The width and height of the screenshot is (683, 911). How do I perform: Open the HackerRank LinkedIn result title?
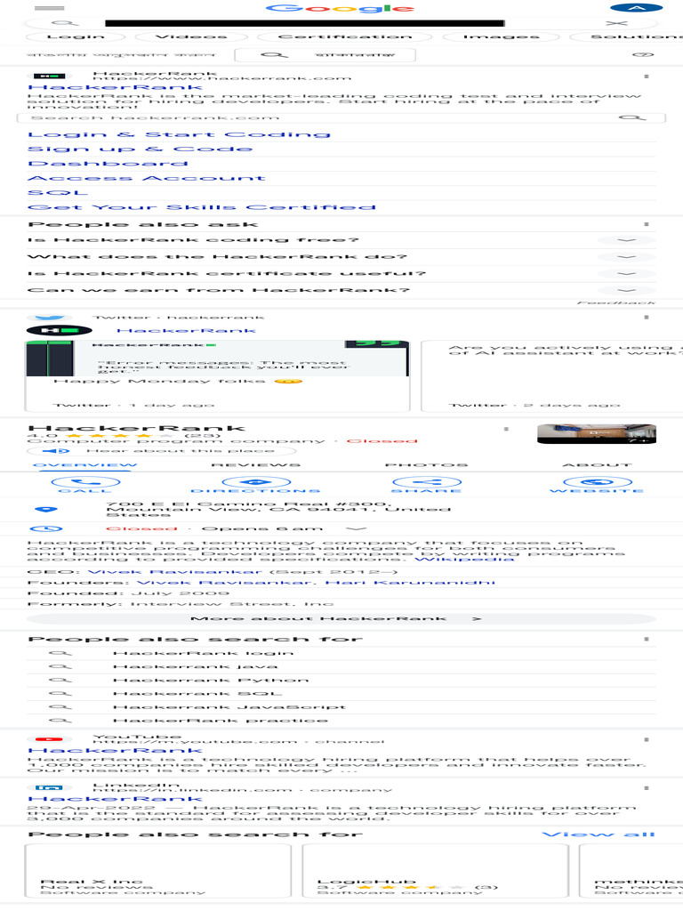click(x=115, y=800)
